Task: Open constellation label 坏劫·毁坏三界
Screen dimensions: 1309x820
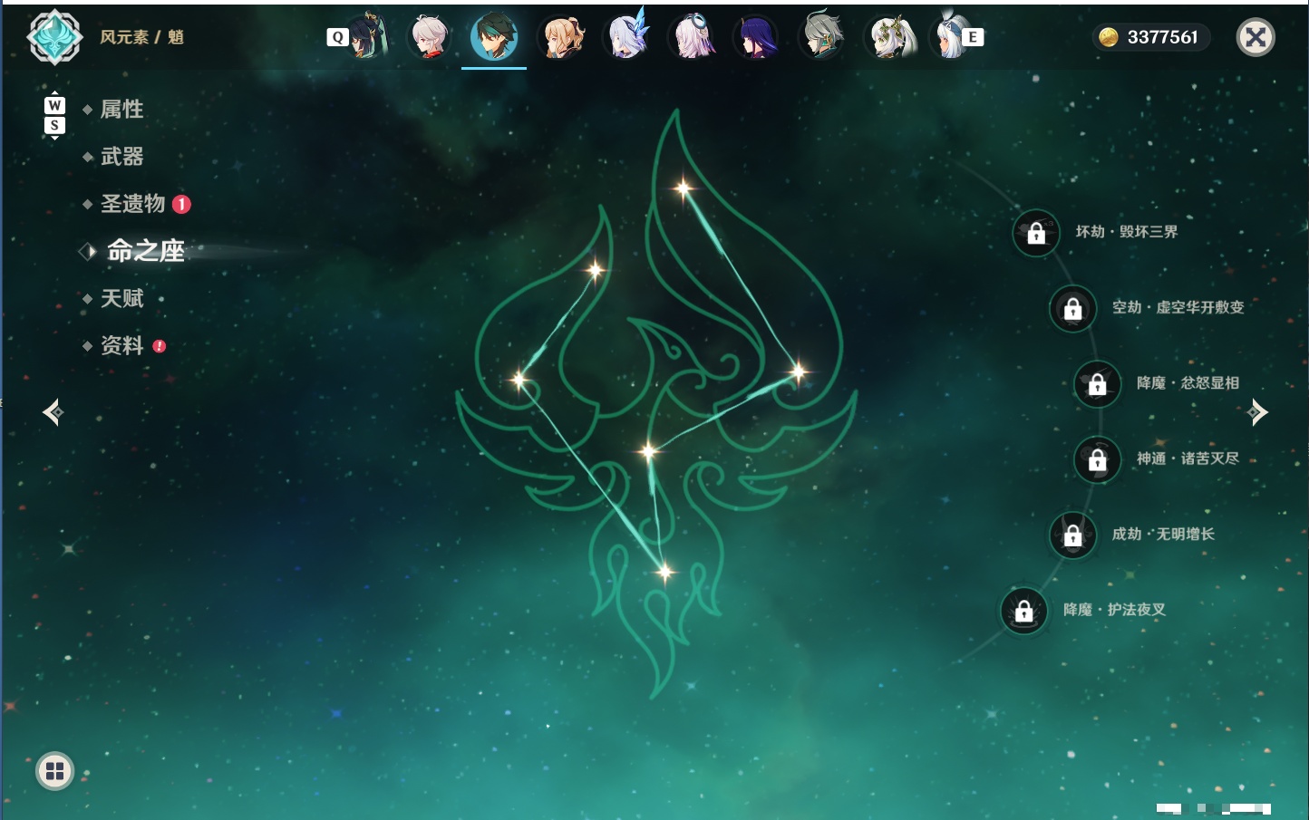Action: [1127, 232]
